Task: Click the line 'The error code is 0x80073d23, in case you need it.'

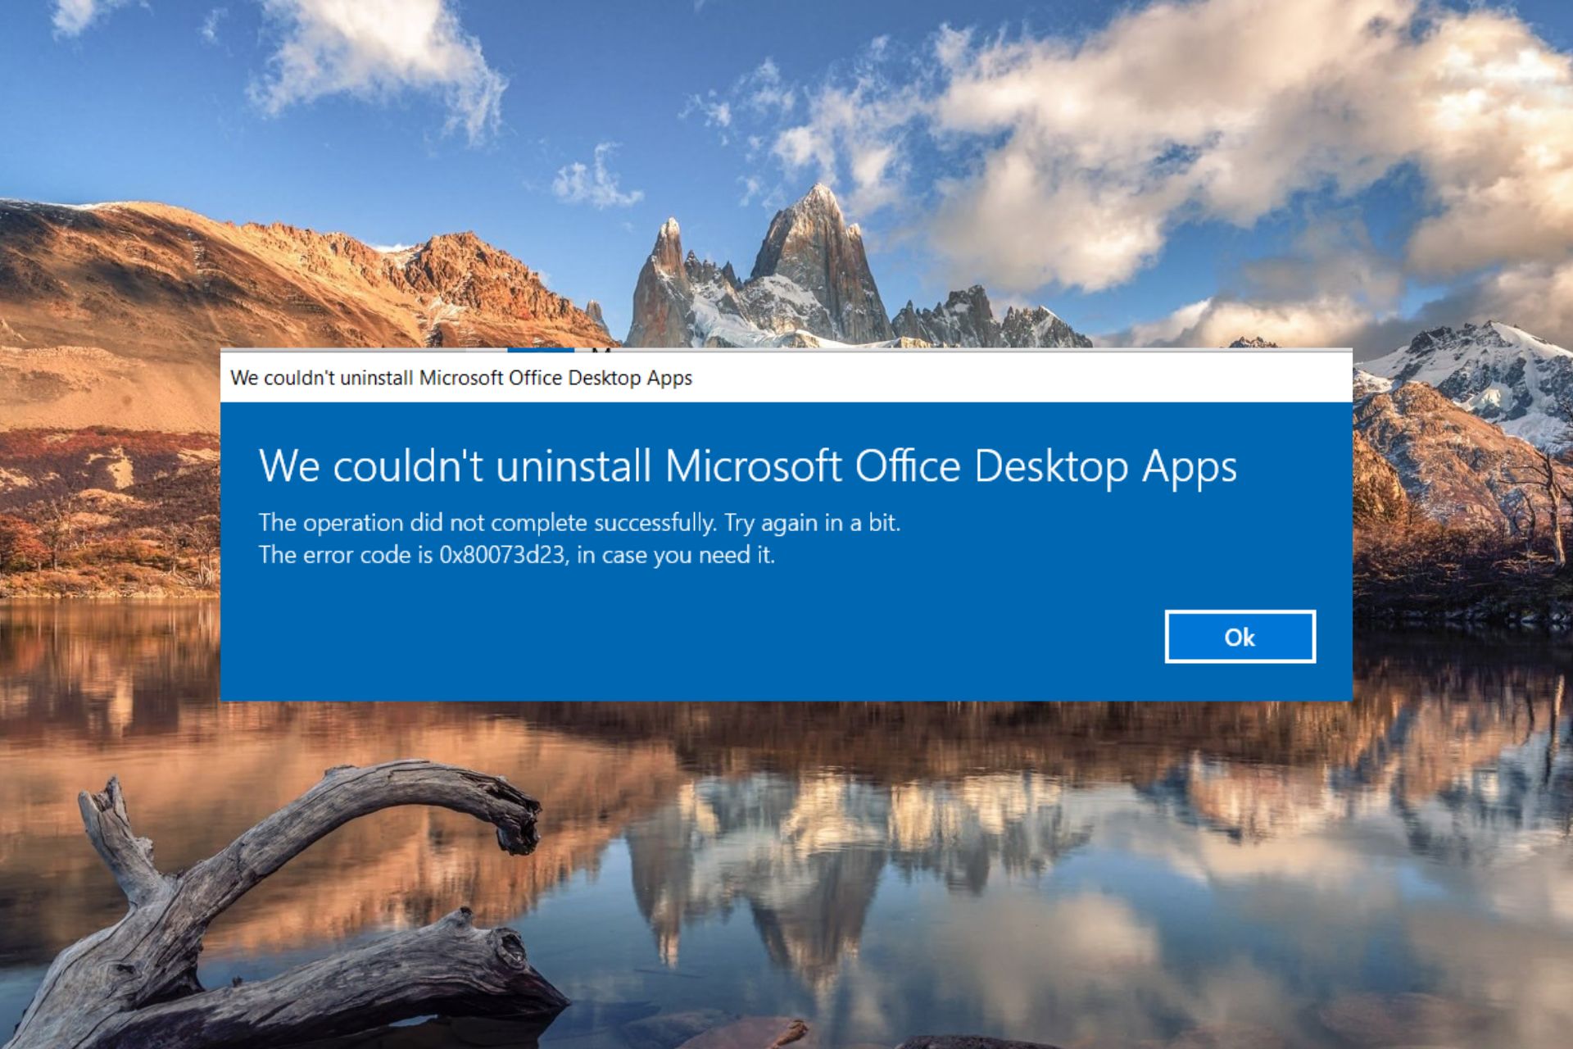Action: pyautogui.click(x=517, y=556)
